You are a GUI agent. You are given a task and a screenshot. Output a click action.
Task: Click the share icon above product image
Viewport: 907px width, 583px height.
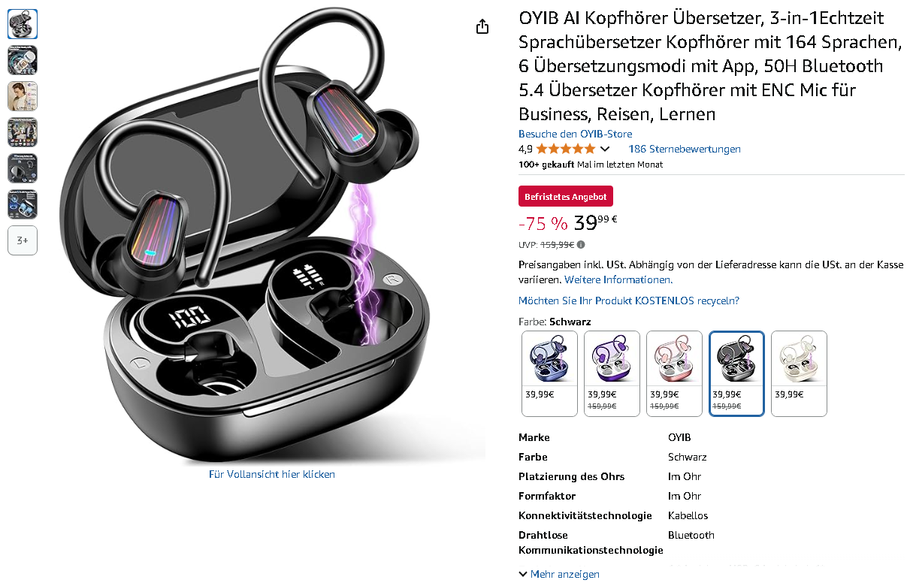click(x=482, y=26)
